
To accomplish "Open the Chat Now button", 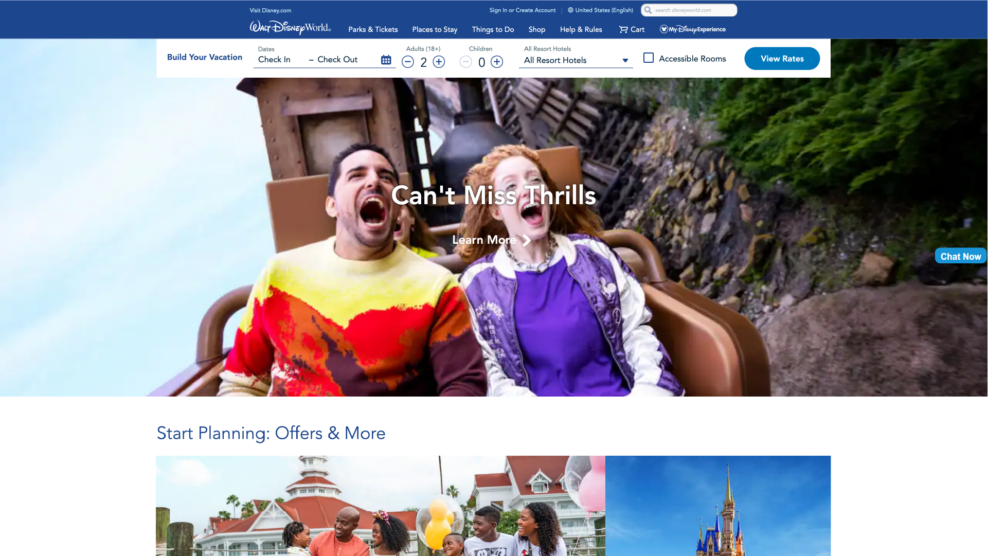I will click(x=961, y=257).
